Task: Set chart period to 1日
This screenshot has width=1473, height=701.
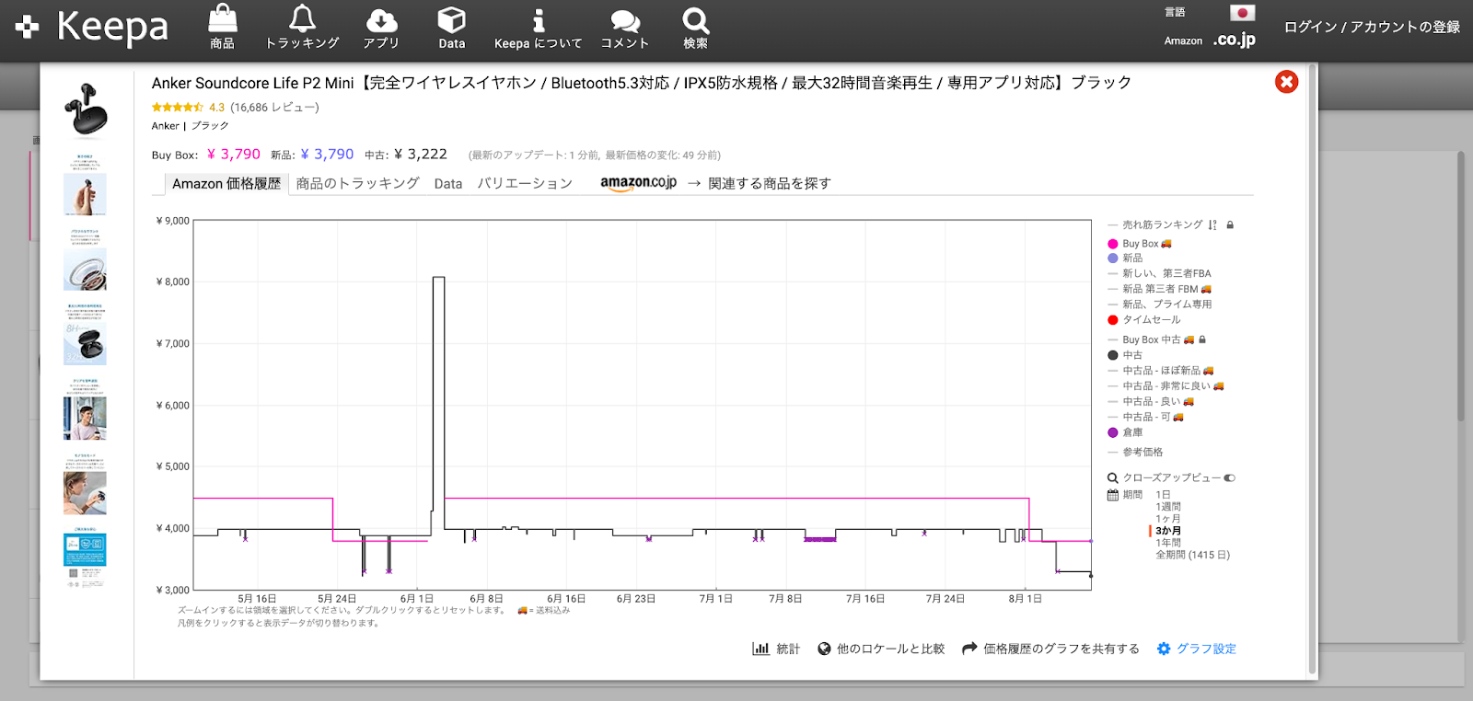Action: 1163,495
